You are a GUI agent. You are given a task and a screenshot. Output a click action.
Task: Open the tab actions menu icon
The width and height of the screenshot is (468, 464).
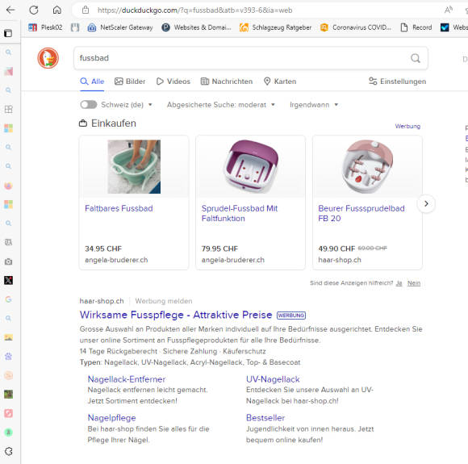[8, 33]
